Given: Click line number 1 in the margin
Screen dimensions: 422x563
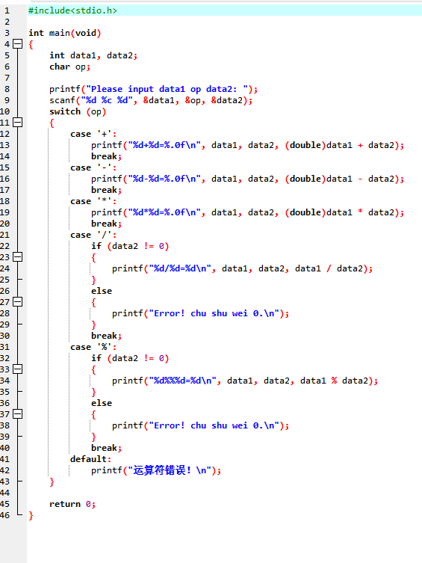Looking at the screenshot, I should coord(7,10).
